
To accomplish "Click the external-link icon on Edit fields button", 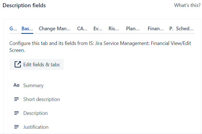I will click(x=18, y=64).
